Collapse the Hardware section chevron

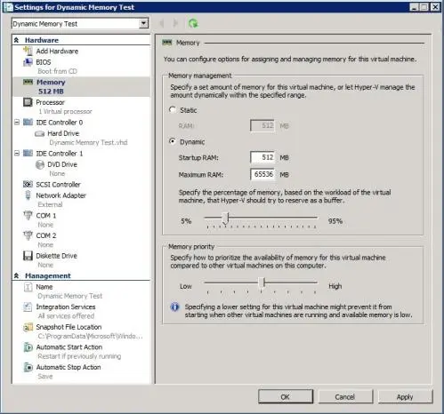click(x=17, y=40)
